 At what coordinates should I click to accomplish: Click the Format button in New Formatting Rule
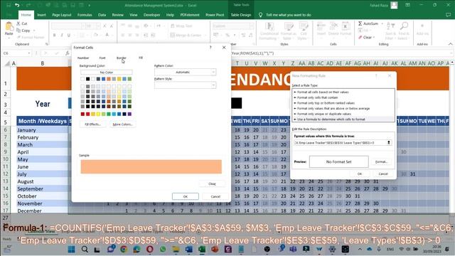pyautogui.click(x=381, y=161)
